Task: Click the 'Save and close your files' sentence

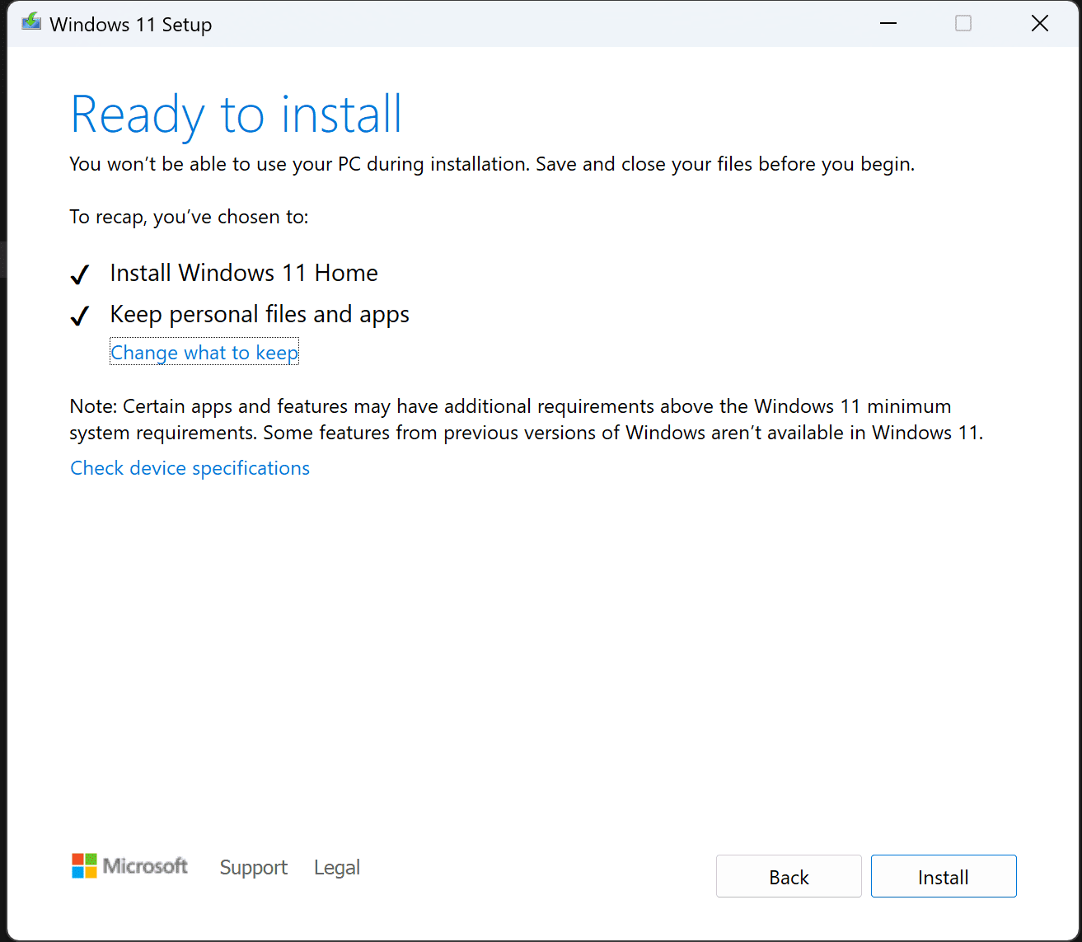Action: [725, 164]
